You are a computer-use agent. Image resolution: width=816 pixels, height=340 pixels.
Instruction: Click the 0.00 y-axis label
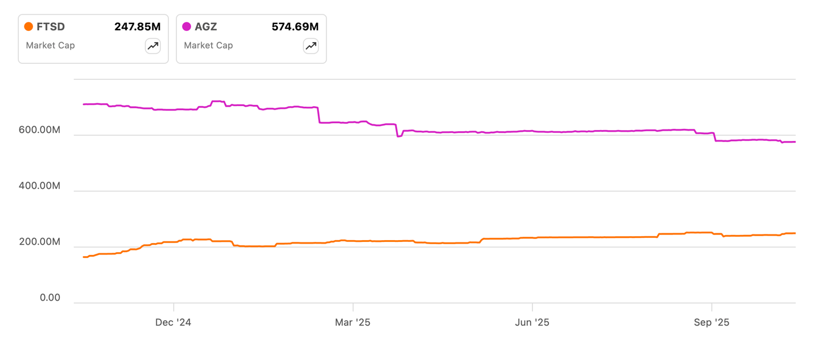50,298
